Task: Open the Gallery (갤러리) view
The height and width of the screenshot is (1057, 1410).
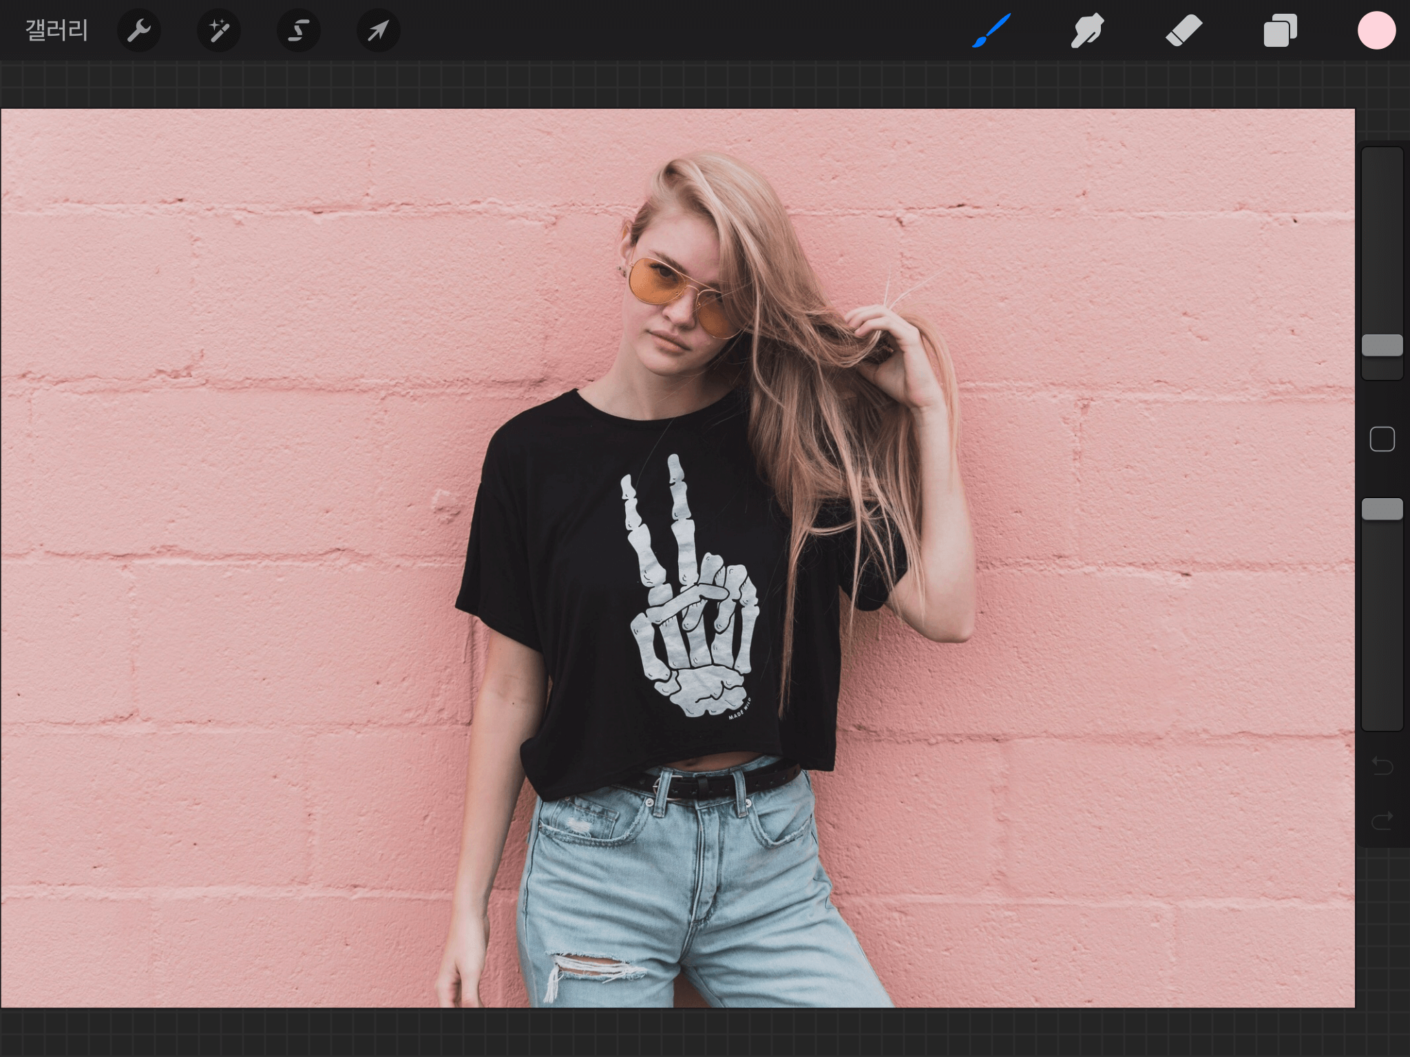Action: pyautogui.click(x=56, y=30)
